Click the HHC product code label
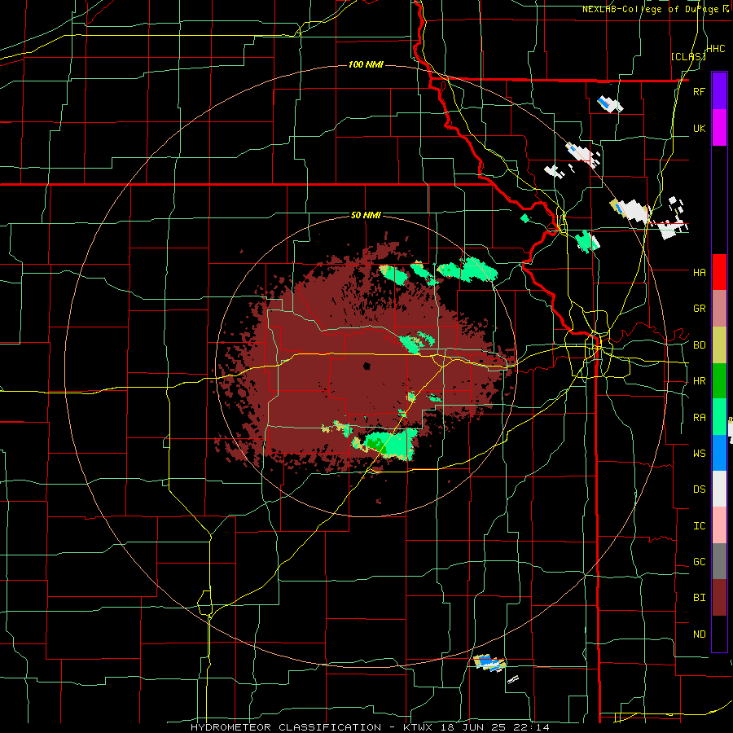733x733 pixels. (716, 49)
